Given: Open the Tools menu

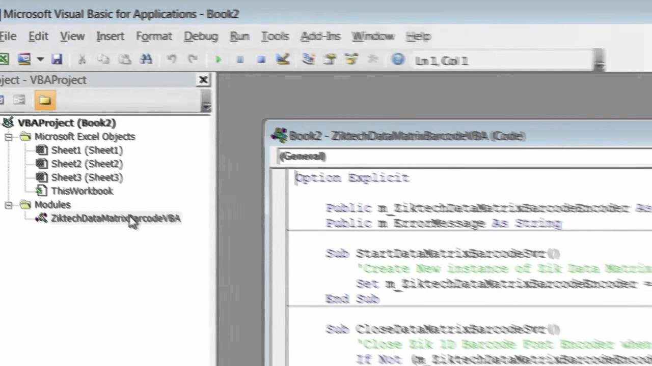Looking at the screenshot, I should click(275, 36).
